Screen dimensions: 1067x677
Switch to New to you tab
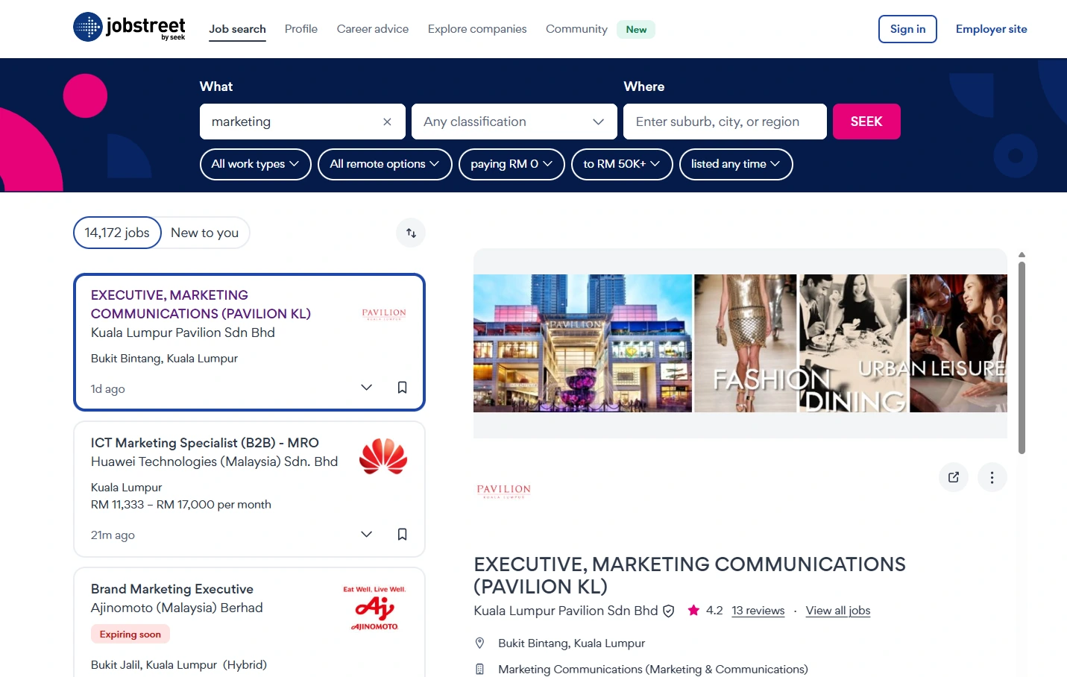tap(205, 233)
